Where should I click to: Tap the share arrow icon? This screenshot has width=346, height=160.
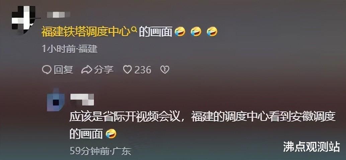pyautogui.click(x=86, y=70)
